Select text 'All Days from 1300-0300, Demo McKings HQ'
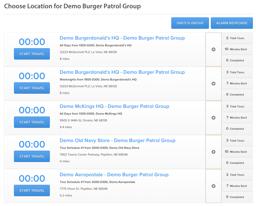 click(x=91, y=114)
